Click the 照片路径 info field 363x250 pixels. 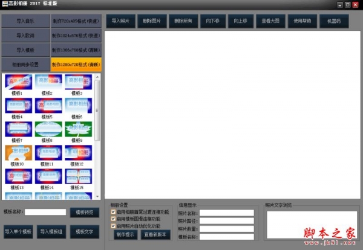coord(227,221)
